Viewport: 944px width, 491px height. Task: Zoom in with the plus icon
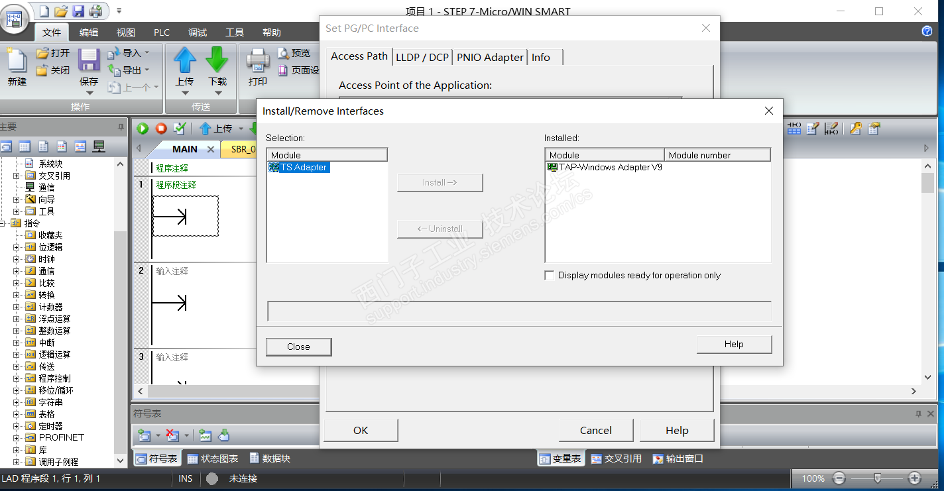click(915, 478)
